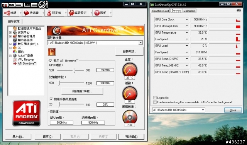Click the Overdrive padlock unlock icon
247x145 pixels.
52,52
